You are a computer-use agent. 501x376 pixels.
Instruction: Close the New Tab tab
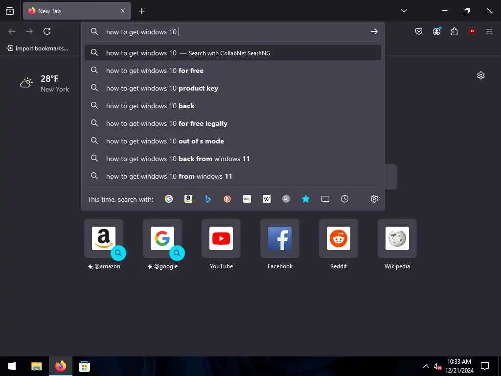click(123, 11)
